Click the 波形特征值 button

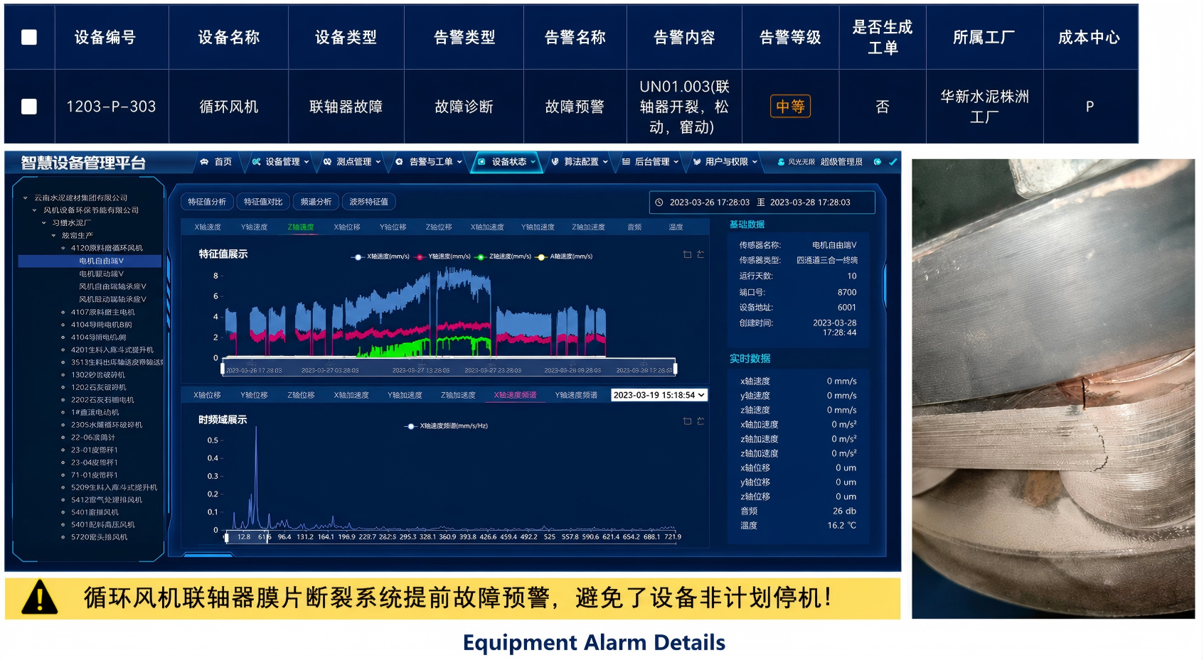pyautogui.click(x=368, y=202)
